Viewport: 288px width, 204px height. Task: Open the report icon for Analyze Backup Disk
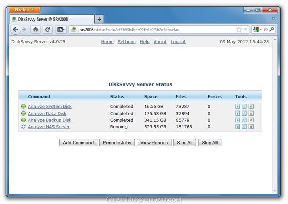click(x=244, y=120)
